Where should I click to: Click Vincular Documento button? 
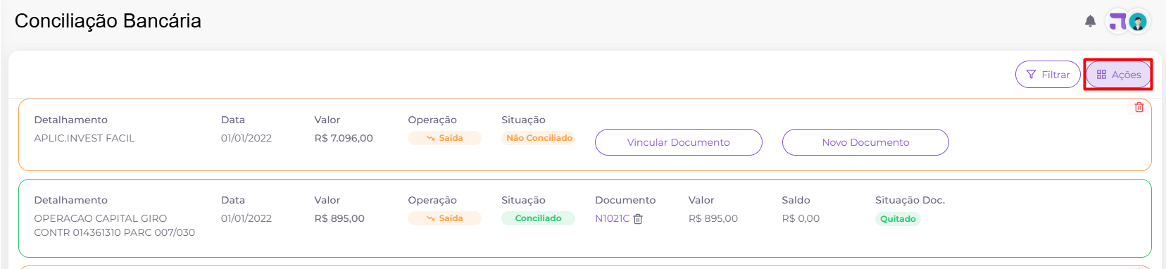678,142
